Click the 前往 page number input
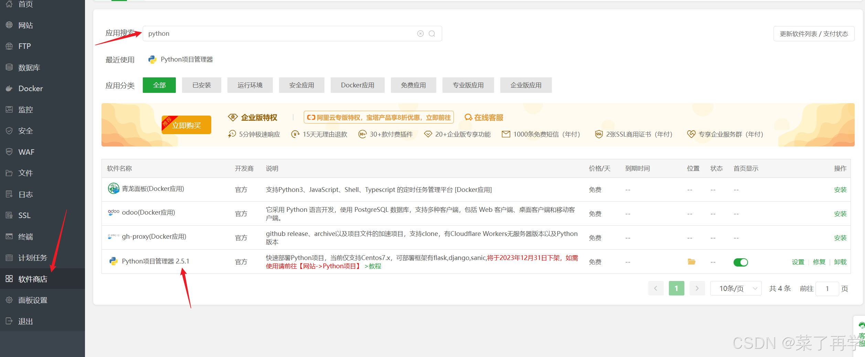Viewport: 865px width, 357px height. point(827,288)
